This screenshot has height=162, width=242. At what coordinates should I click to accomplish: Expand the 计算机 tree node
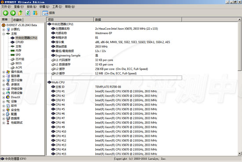click(x=4, y=29)
